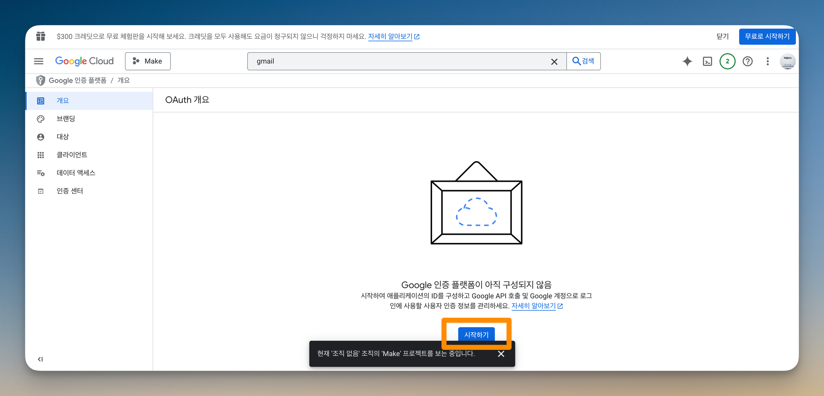Click the 대상 person icon
Viewport: 824px width, 396px height.
[x=41, y=137]
